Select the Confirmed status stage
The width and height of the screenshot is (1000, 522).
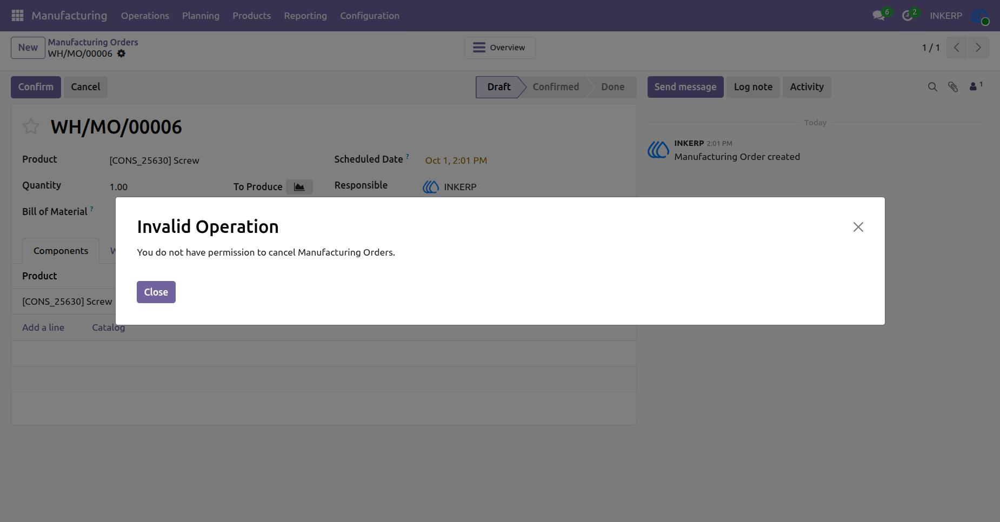(x=556, y=87)
